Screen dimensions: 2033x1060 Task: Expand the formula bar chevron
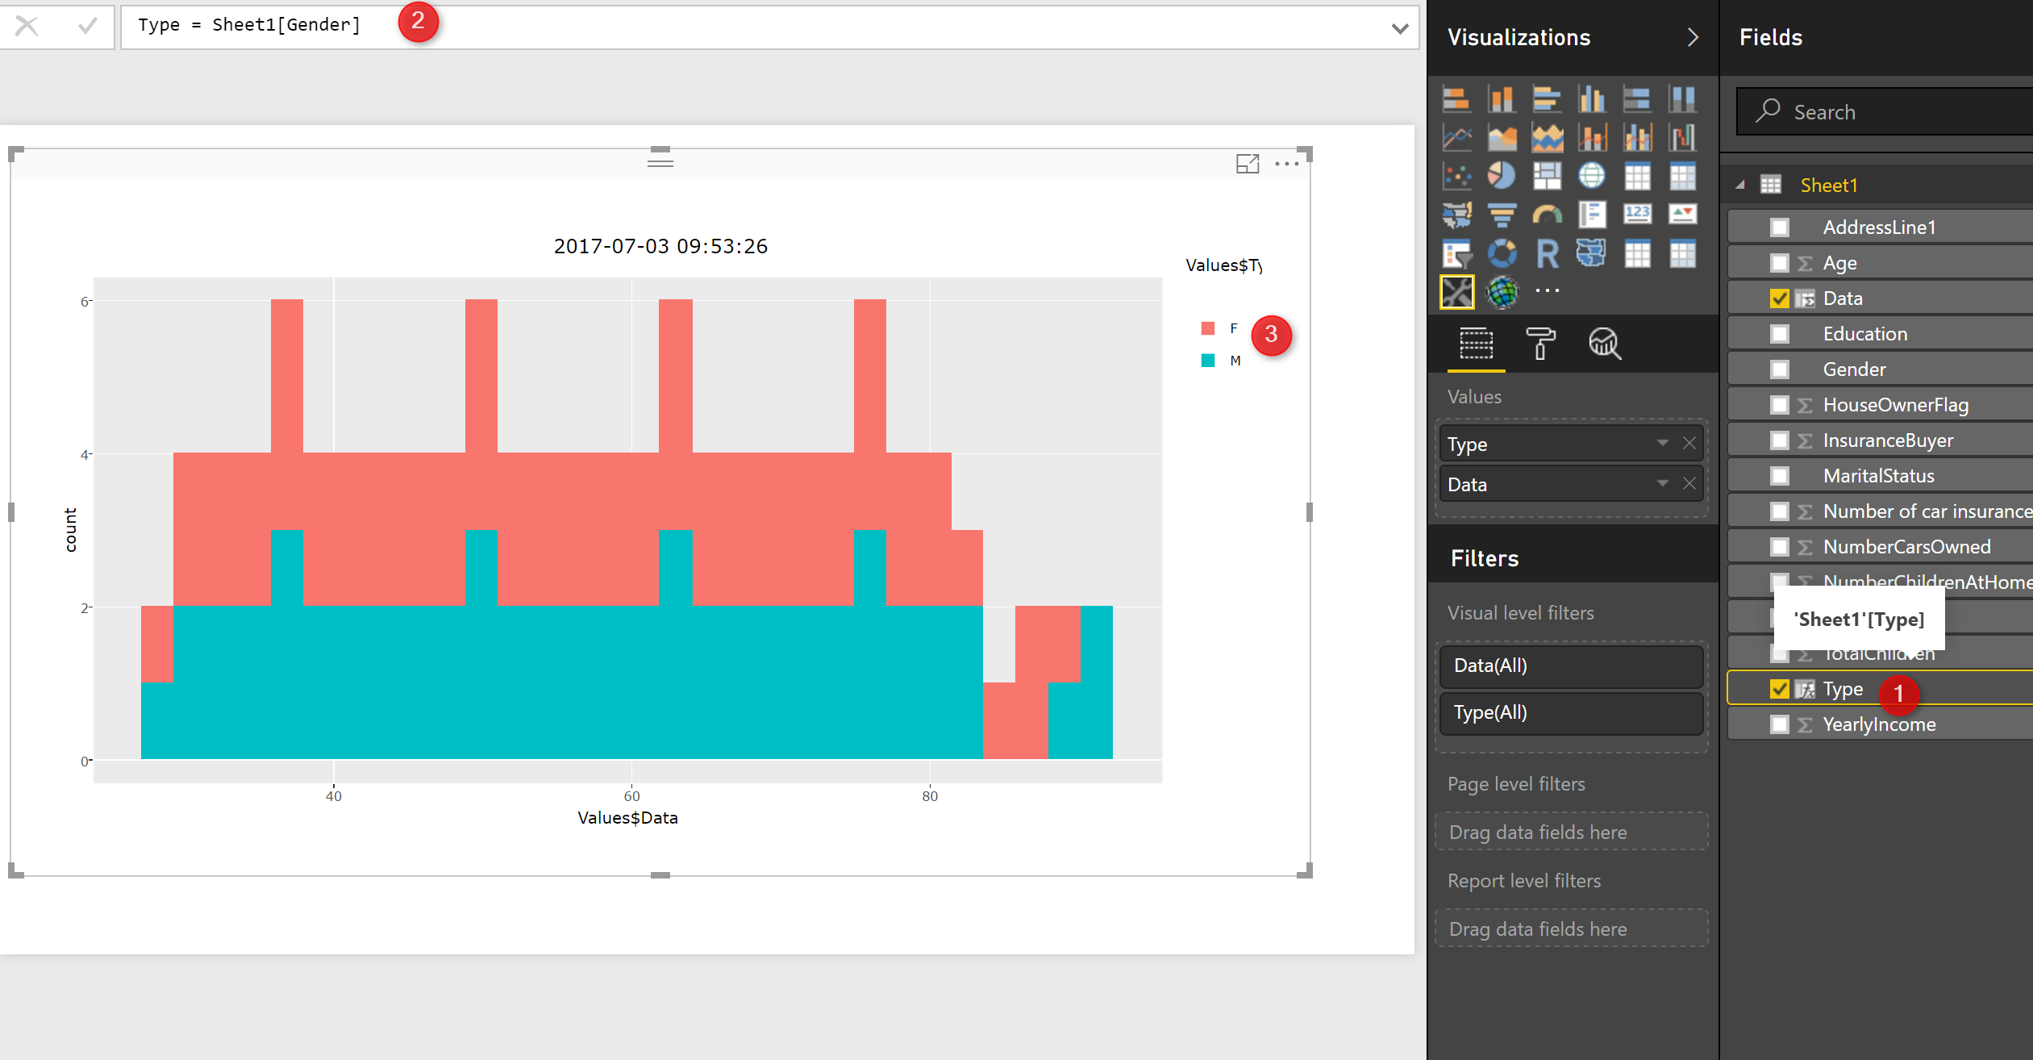pos(1399,28)
